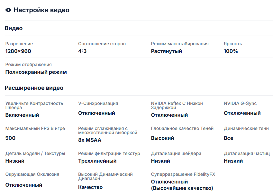Click the Суперразрешение FidelityFX label
273x196 pixels.
(183, 175)
